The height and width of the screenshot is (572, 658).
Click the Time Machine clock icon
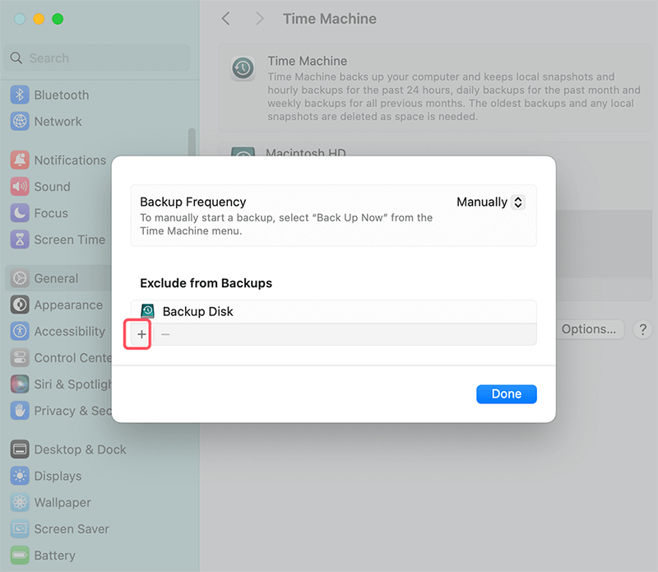(x=243, y=69)
